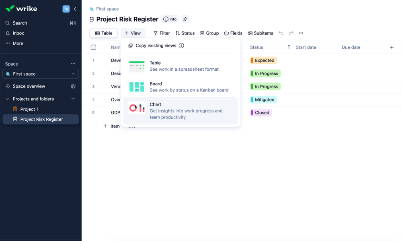Click the Filter button
The height and width of the screenshot is (241, 402).
pyautogui.click(x=162, y=33)
